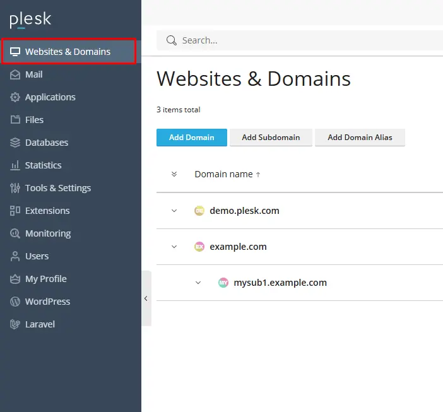Click the Websites & Domains page heading

[254, 79]
